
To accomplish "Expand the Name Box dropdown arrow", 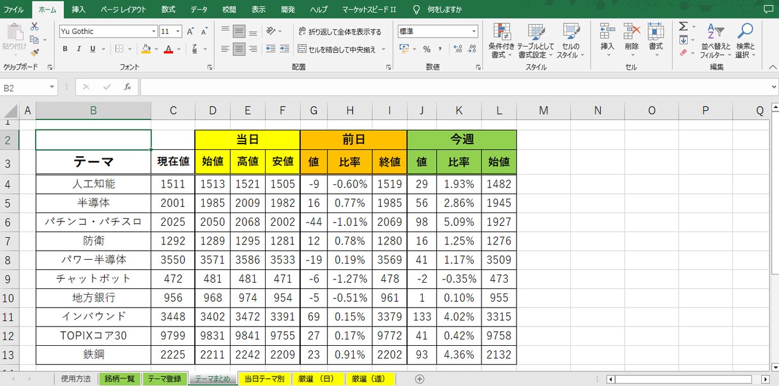I will 52,87.
